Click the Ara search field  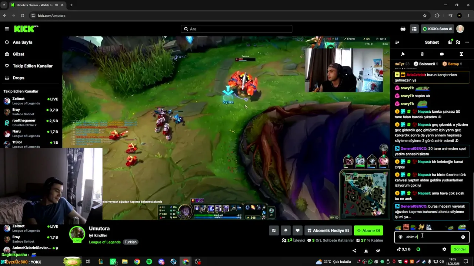pos(236,29)
